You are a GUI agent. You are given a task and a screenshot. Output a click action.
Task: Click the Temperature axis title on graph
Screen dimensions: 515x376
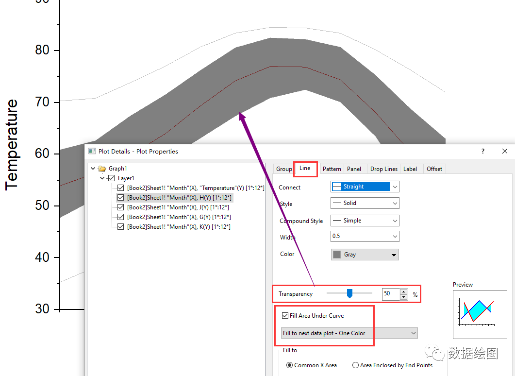pyautogui.click(x=12, y=145)
